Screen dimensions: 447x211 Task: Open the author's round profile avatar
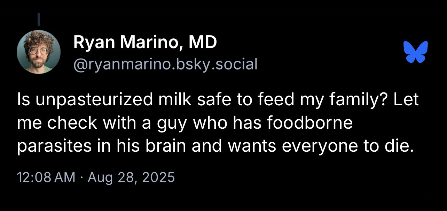pyautogui.click(x=39, y=52)
